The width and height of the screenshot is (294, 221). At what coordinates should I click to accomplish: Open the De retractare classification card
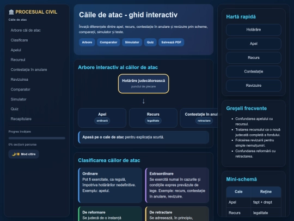pyautogui.click(x=177, y=214)
